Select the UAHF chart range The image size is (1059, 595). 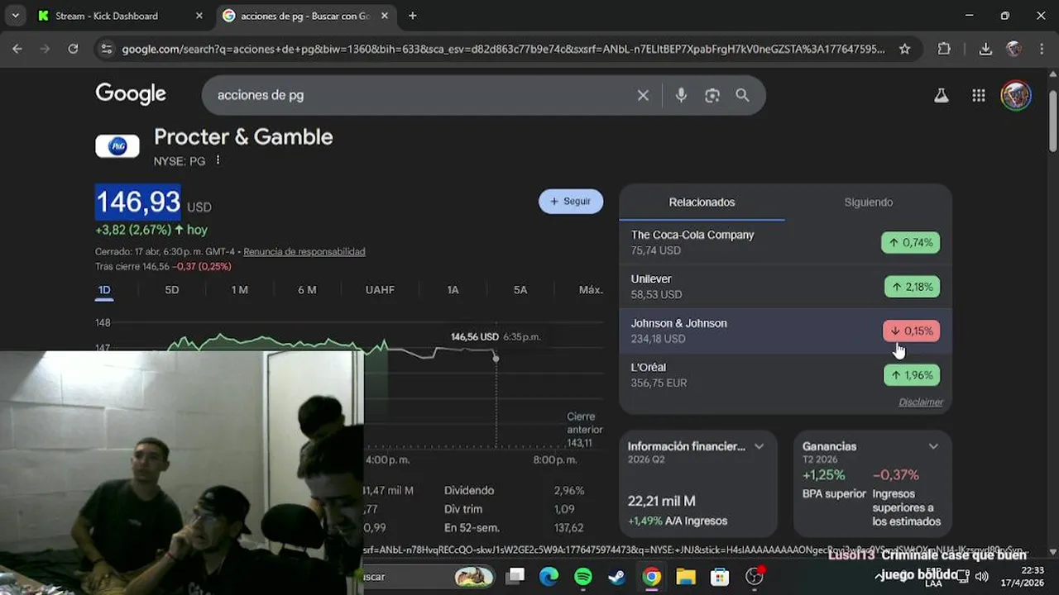(380, 290)
